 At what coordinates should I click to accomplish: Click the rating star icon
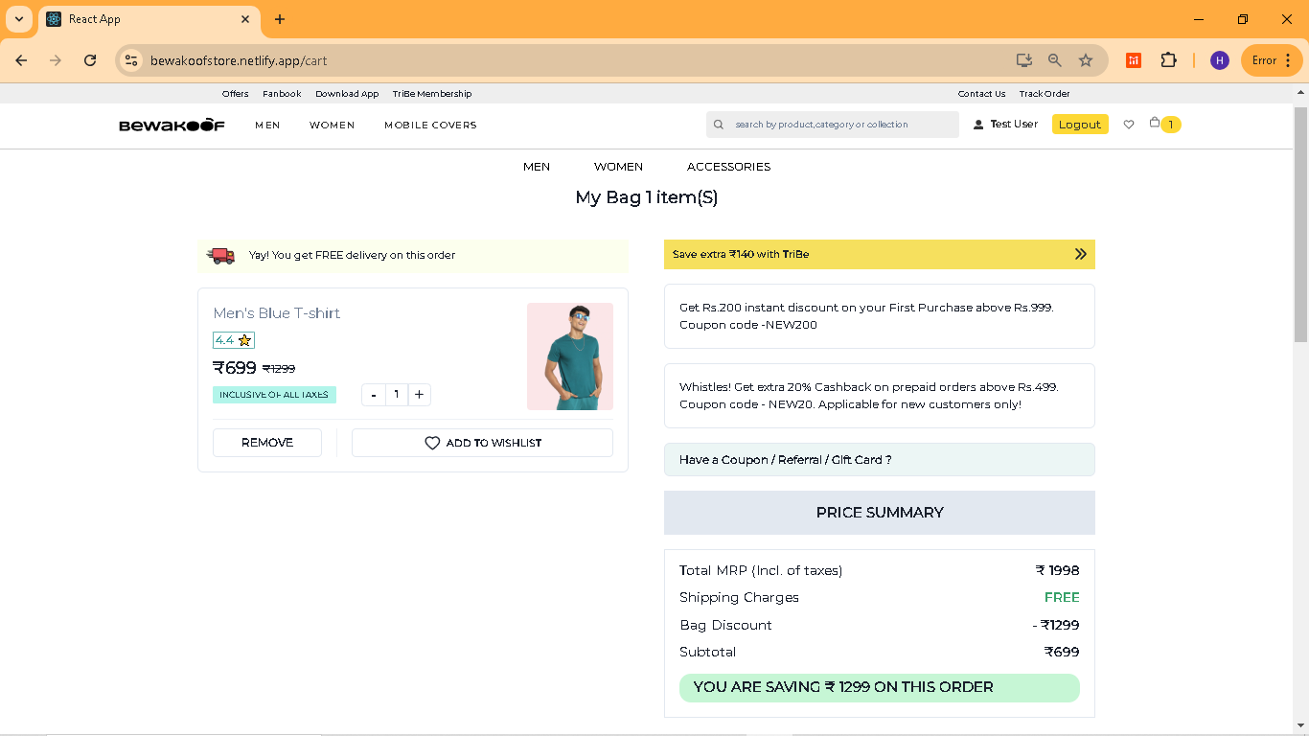pos(244,340)
